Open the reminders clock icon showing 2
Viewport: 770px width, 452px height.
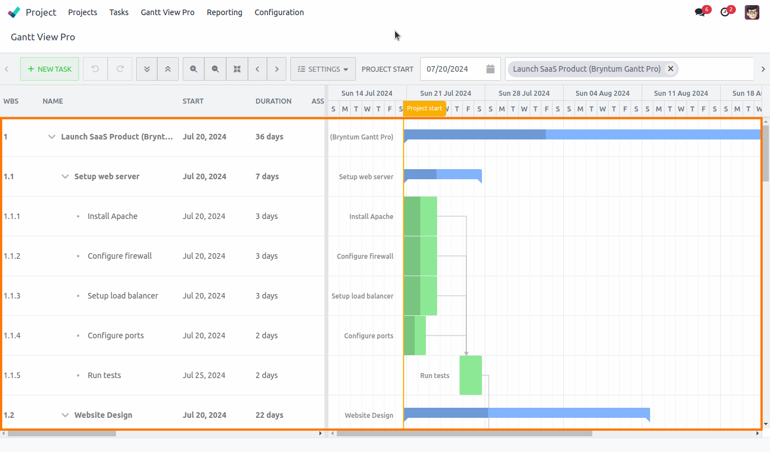point(726,11)
